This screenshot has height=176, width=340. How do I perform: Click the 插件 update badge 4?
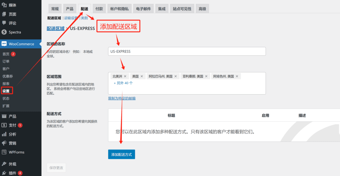pyautogui.click(x=20, y=173)
